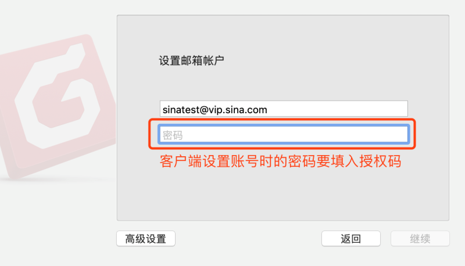Click the red authorization code hint text
The width and height of the screenshot is (465, 266).
click(x=280, y=161)
